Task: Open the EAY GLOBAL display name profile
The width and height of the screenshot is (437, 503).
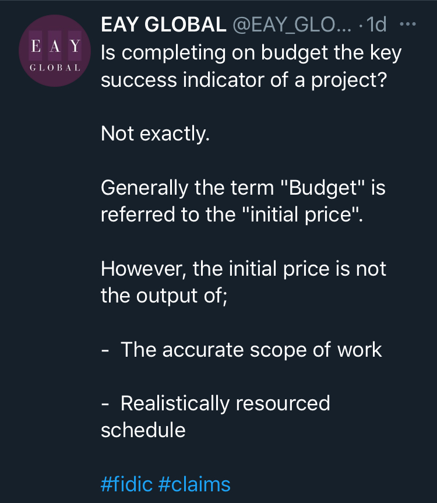Action: (x=163, y=24)
